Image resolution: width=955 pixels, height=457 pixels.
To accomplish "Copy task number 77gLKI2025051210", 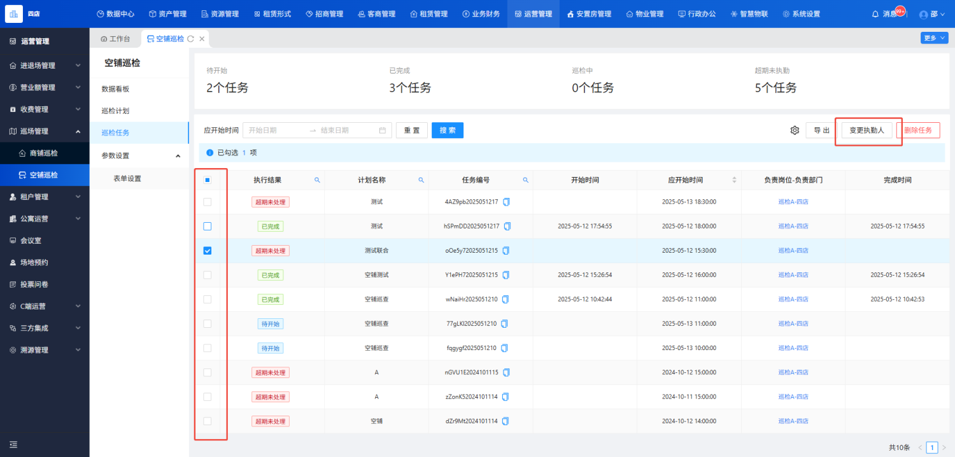I will coord(504,323).
